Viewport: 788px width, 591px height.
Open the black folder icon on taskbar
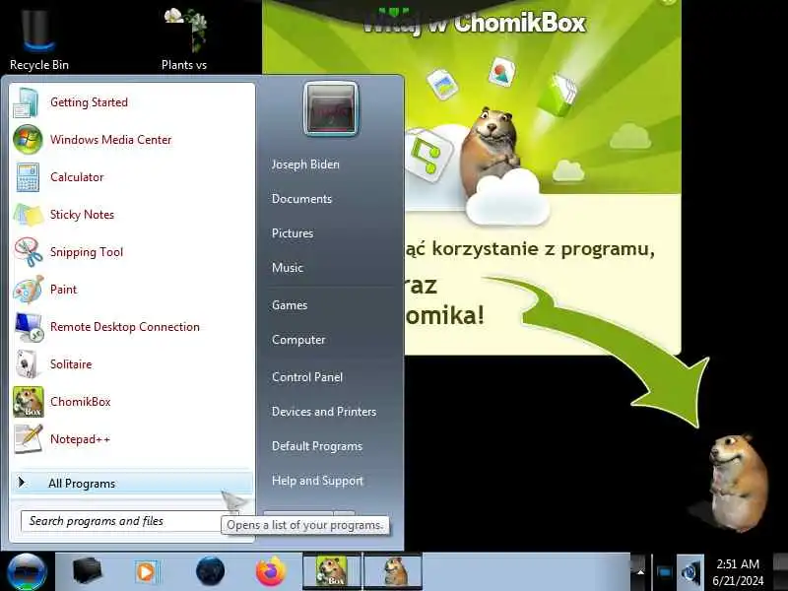(x=87, y=571)
